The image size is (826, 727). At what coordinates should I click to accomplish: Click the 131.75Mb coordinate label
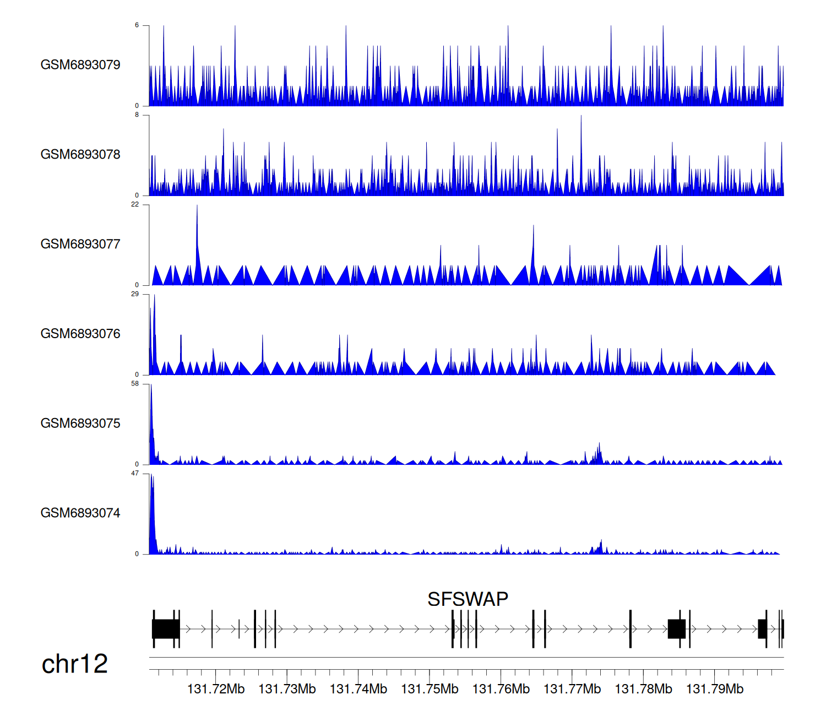point(430,690)
